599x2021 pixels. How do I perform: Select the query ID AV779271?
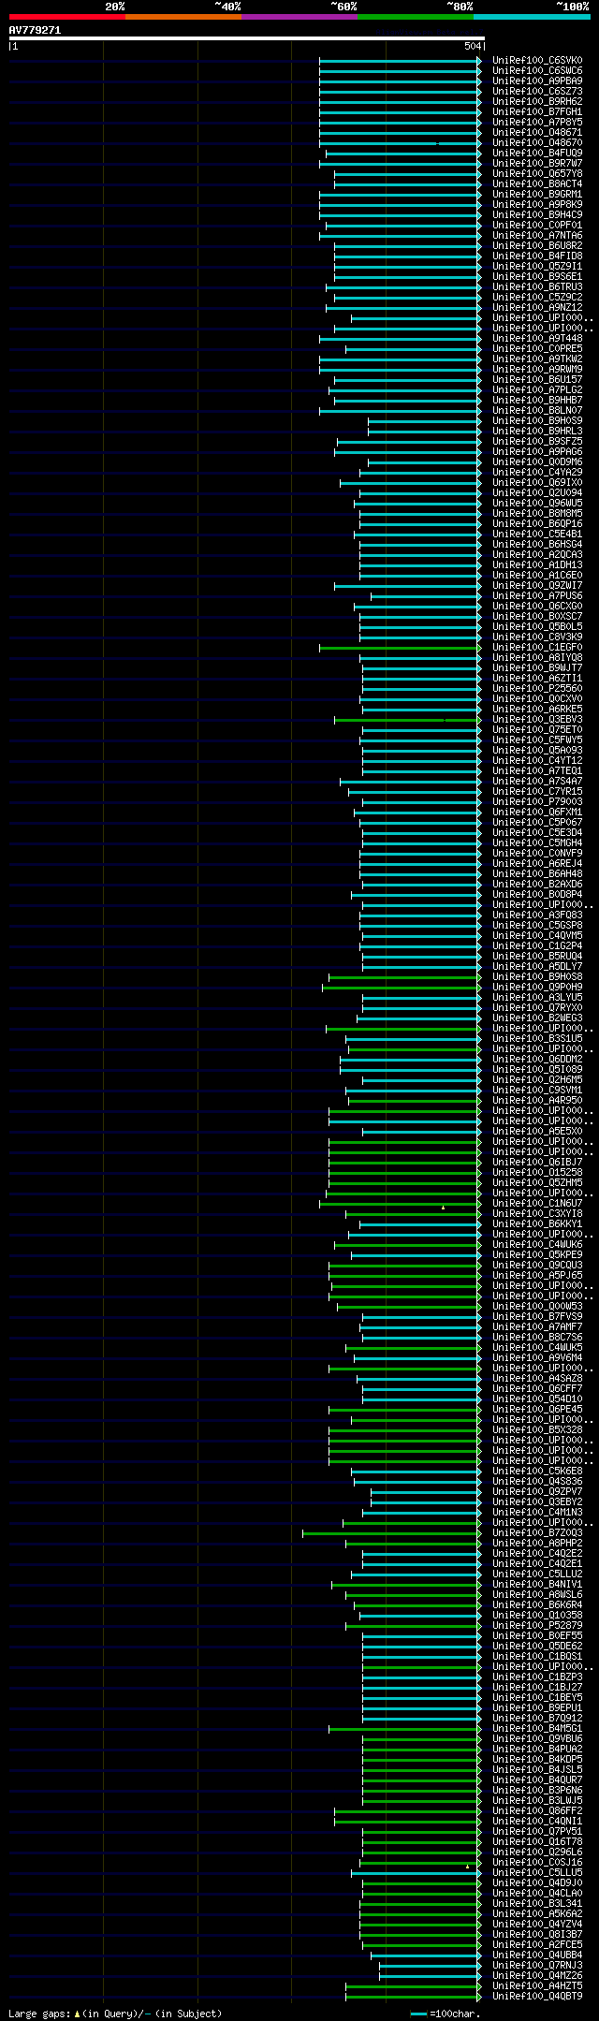pos(35,30)
